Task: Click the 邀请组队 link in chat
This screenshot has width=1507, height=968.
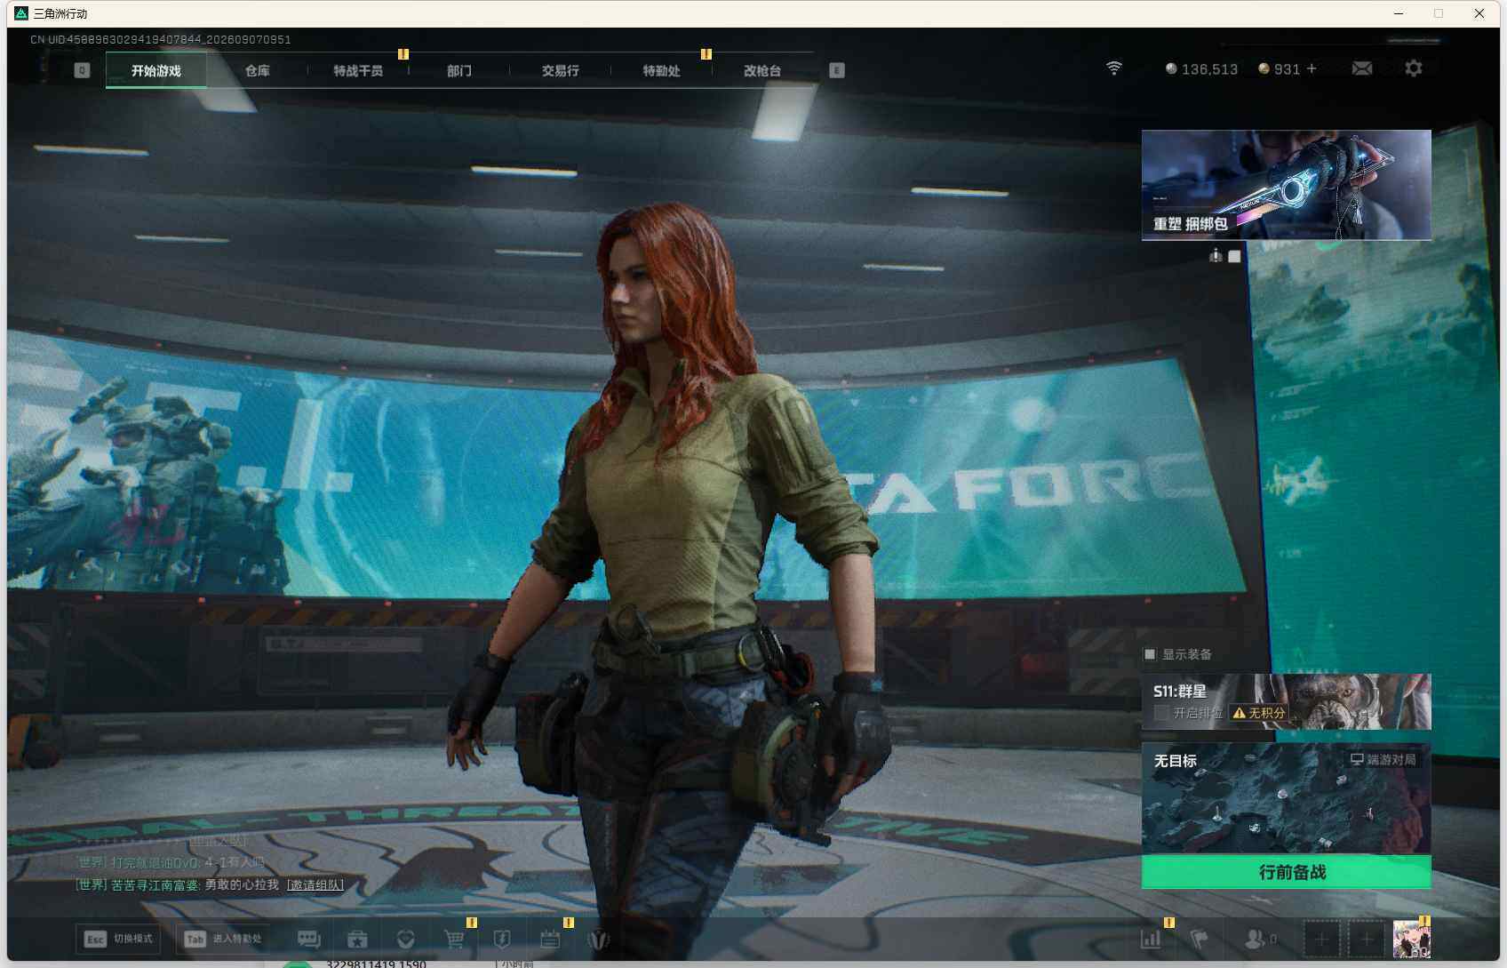Action: (x=315, y=884)
